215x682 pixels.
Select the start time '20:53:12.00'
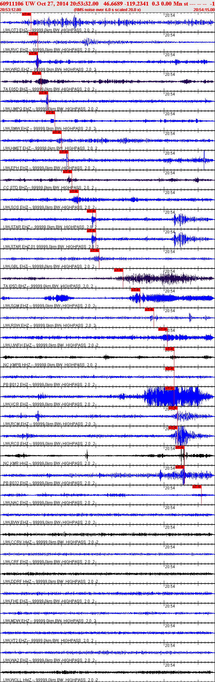(x=11, y=10)
